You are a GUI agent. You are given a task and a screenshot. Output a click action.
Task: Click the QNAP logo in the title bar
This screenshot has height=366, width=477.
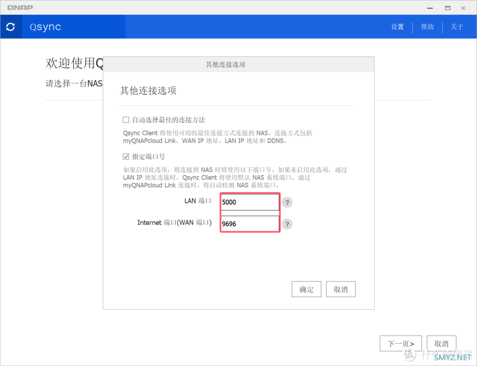coord(20,7)
